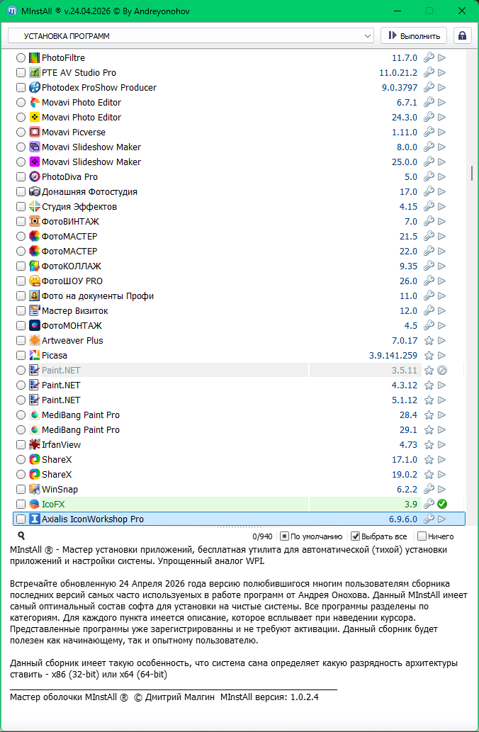The width and height of the screenshot is (479, 732).
Task: Click the magnifier search icon below the list
Action: click(x=21, y=536)
